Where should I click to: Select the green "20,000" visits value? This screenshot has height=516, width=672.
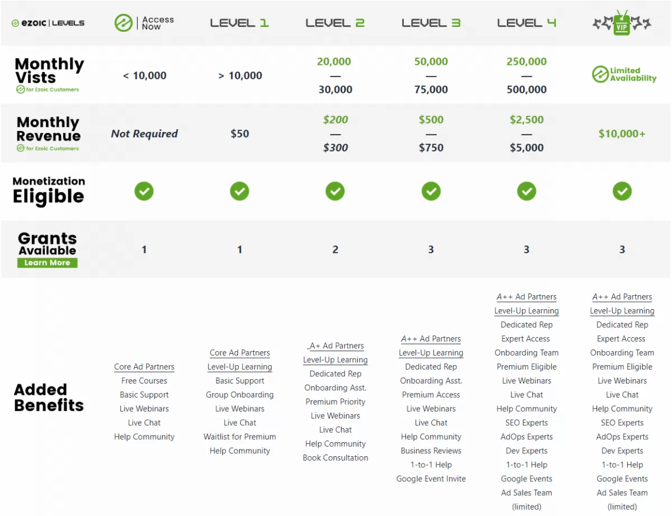[334, 62]
